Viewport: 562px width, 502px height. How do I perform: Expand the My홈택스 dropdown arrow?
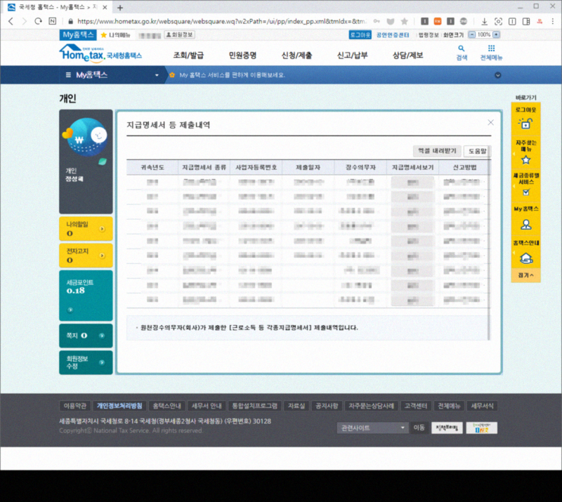pos(157,75)
